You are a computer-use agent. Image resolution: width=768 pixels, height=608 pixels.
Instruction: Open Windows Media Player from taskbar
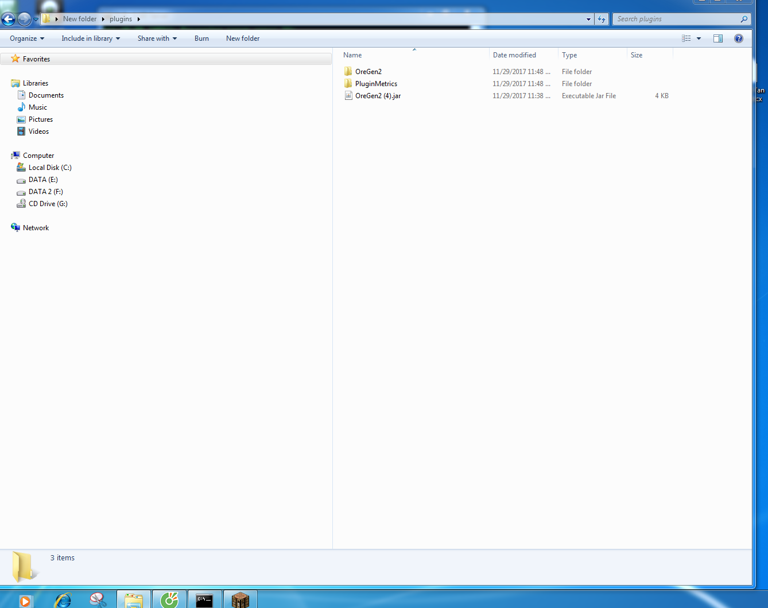(x=25, y=601)
